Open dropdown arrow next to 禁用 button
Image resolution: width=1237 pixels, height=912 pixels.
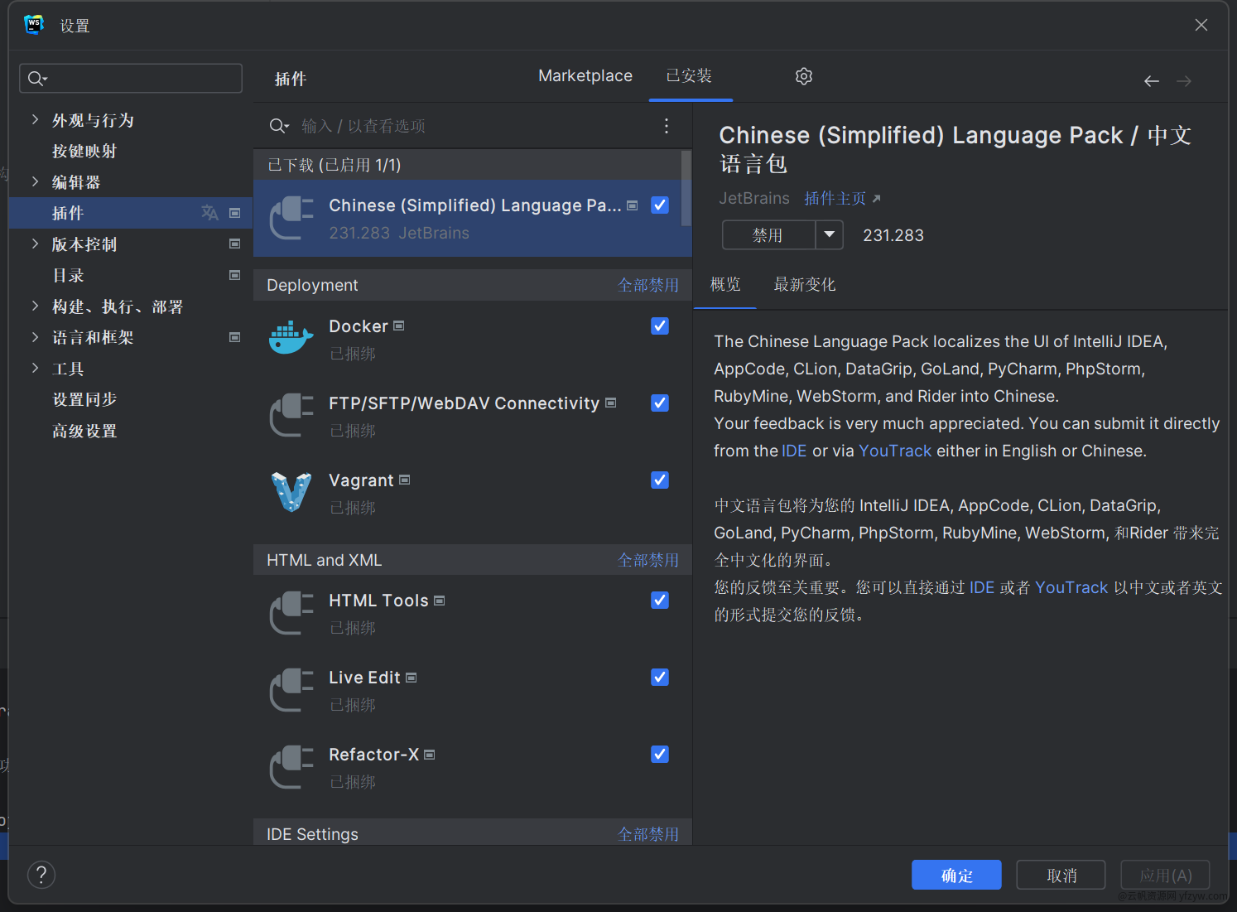click(x=830, y=234)
